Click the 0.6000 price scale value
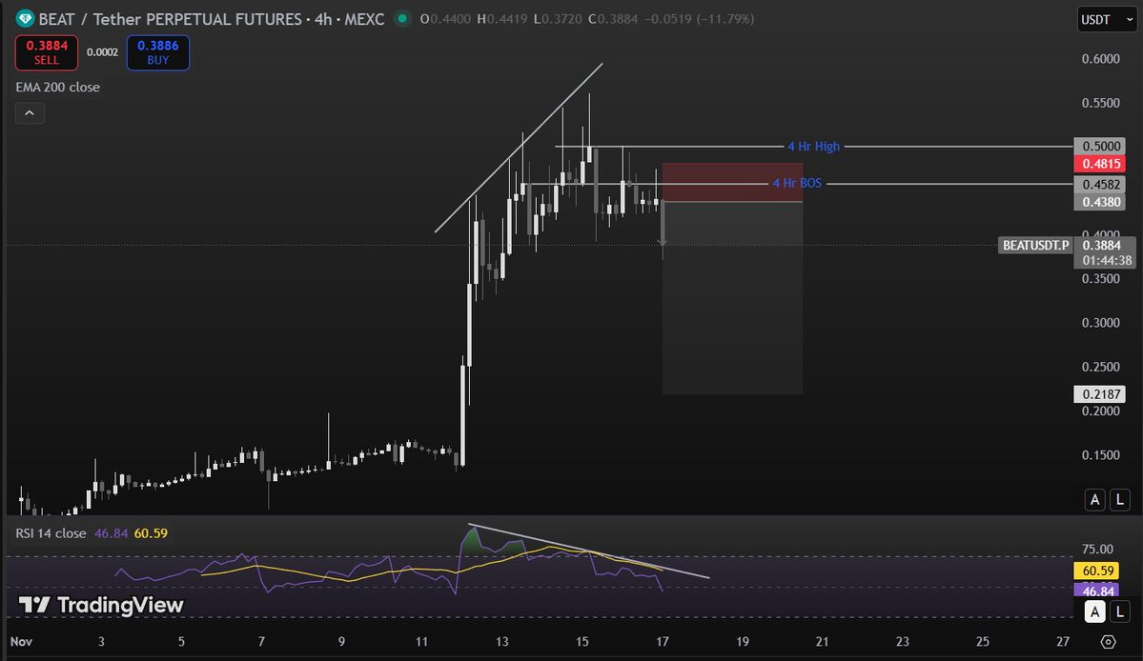 click(1101, 59)
